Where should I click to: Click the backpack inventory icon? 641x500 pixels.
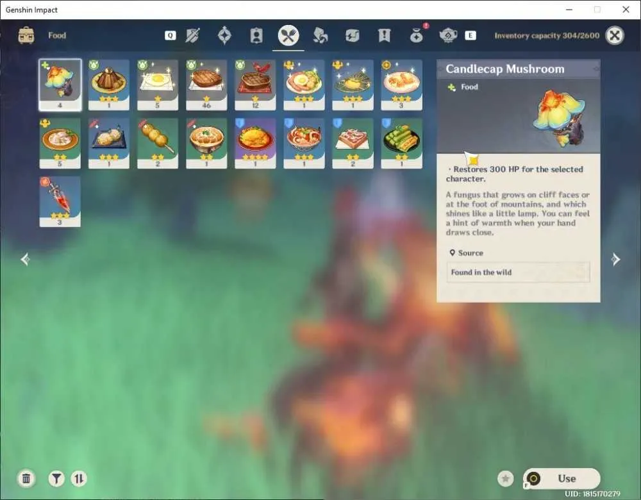26,35
